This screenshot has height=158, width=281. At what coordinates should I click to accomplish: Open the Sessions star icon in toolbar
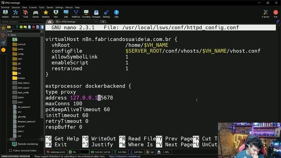(x=46, y=14)
